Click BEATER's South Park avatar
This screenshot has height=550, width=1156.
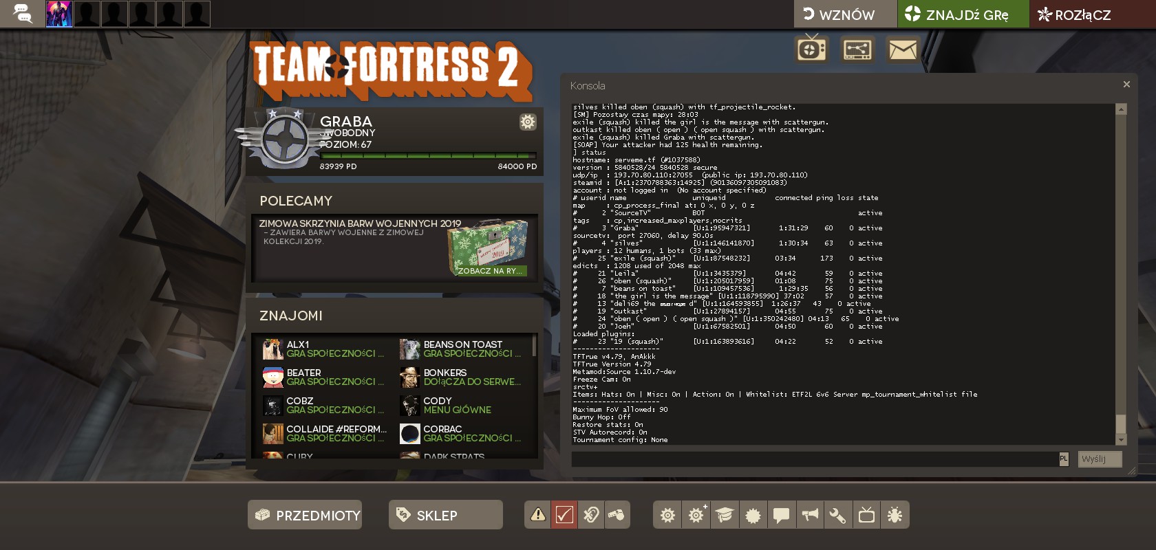pyautogui.click(x=272, y=377)
